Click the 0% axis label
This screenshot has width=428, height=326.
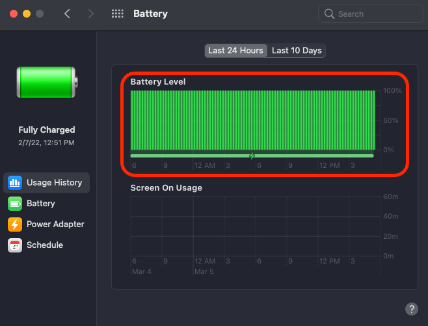pos(388,150)
